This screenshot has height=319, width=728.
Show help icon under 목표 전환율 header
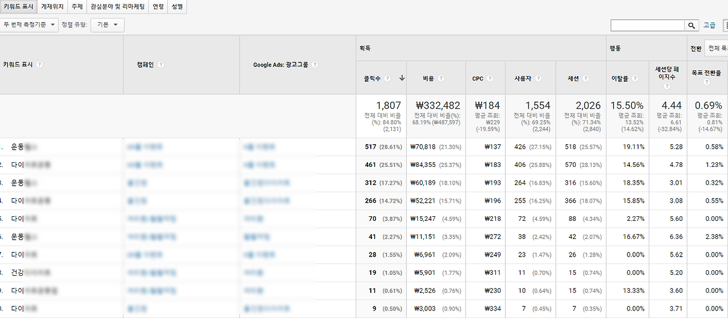(706, 82)
